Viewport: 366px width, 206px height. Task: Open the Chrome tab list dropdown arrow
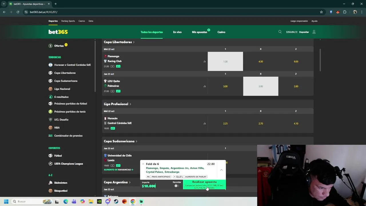coord(4,4)
